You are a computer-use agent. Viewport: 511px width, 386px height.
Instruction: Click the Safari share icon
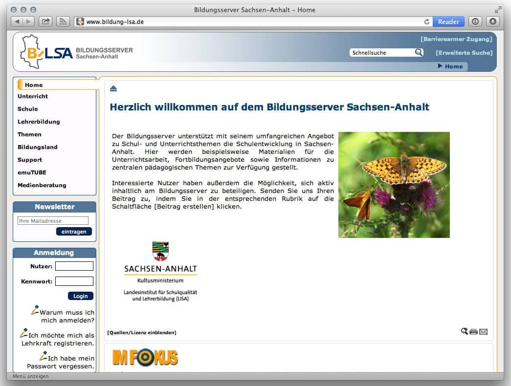45,21
